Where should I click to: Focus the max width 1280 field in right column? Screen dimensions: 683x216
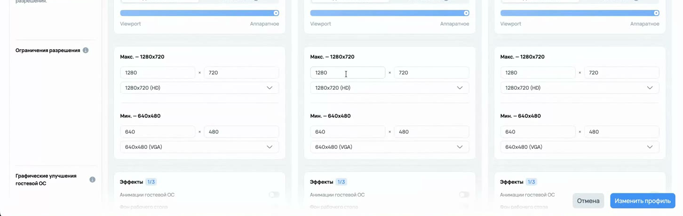pyautogui.click(x=538, y=72)
